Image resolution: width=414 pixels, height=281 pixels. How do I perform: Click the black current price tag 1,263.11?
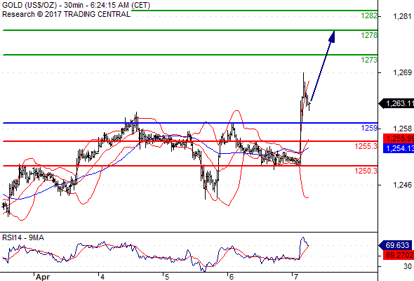tap(396, 103)
